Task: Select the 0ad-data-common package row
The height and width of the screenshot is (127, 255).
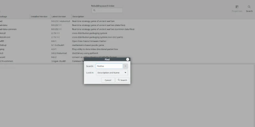Action: 127,29
